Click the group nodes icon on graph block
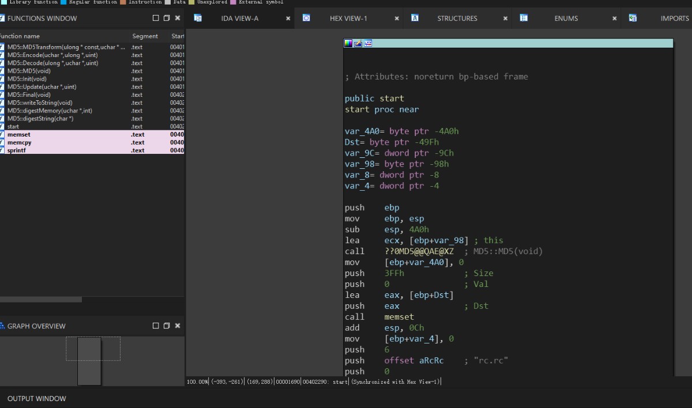The image size is (692, 408). click(368, 43)
